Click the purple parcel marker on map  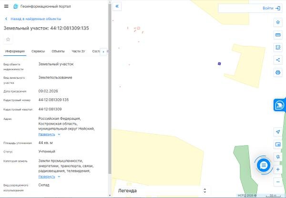[219, 63]
